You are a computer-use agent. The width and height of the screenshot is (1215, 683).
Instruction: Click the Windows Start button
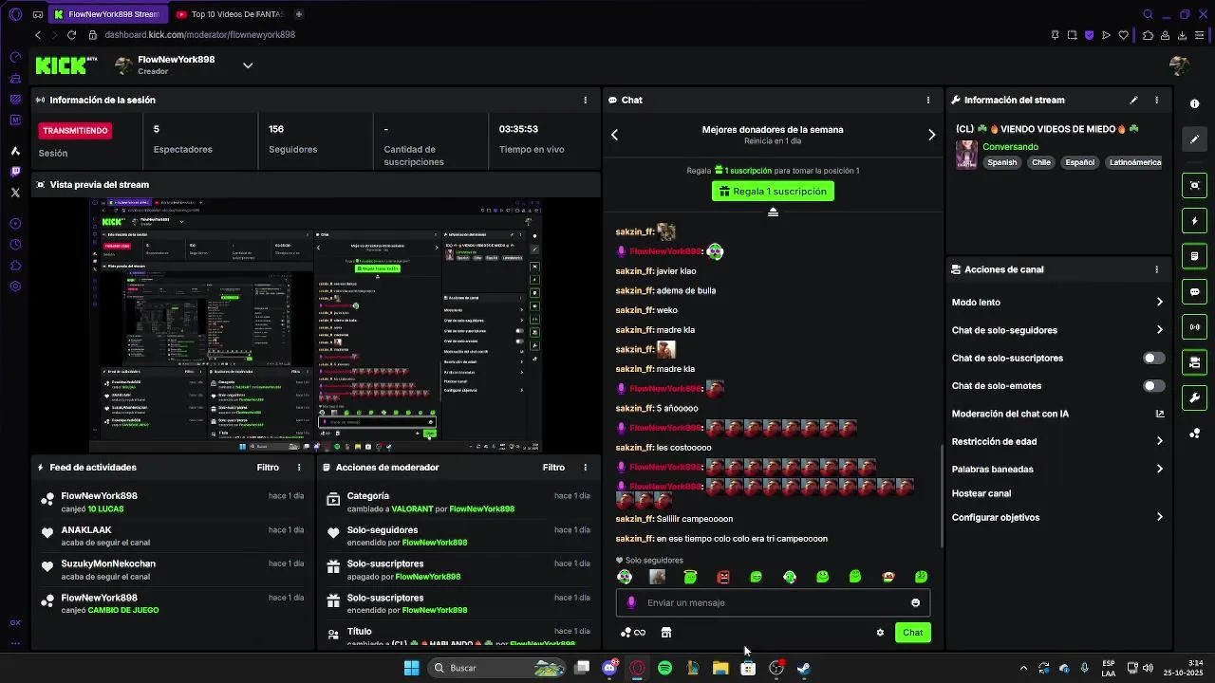[x=411, y=668]
